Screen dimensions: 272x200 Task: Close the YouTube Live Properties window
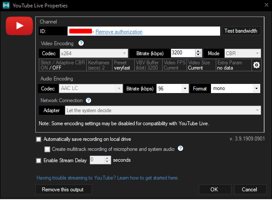(266, 5)
